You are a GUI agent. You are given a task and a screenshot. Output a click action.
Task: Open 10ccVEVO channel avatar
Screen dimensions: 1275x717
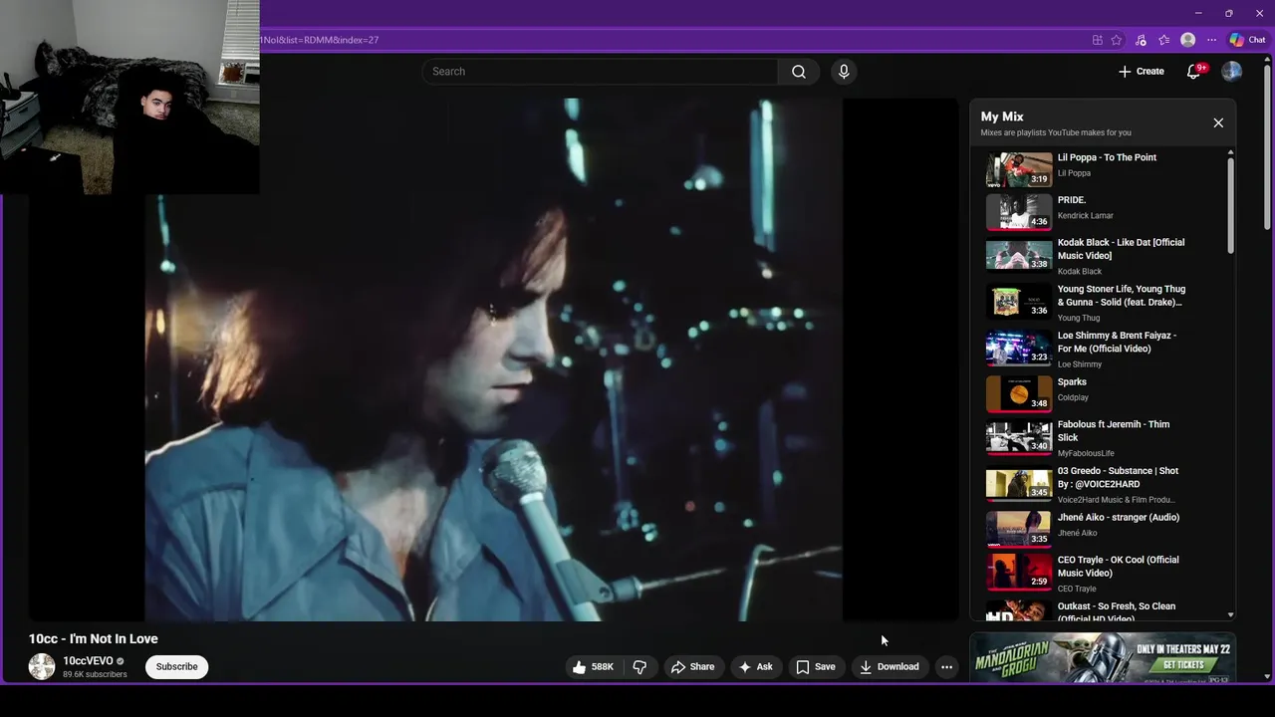(42, 667)
